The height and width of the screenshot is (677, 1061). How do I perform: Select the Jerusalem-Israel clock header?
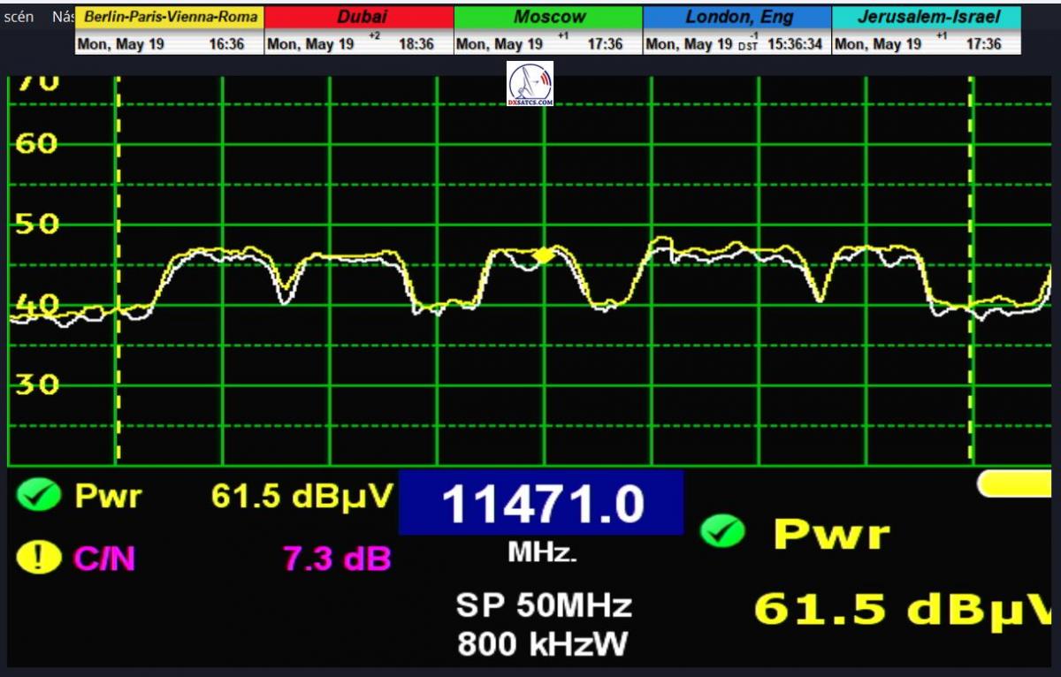click(x=927, y=17)
